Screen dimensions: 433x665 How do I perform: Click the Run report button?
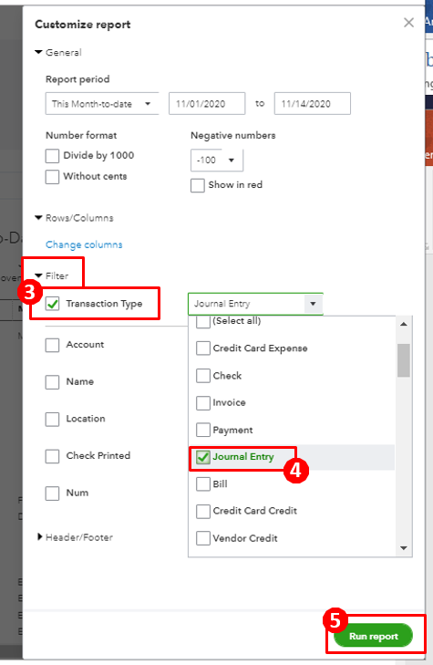tap(373, 636)
